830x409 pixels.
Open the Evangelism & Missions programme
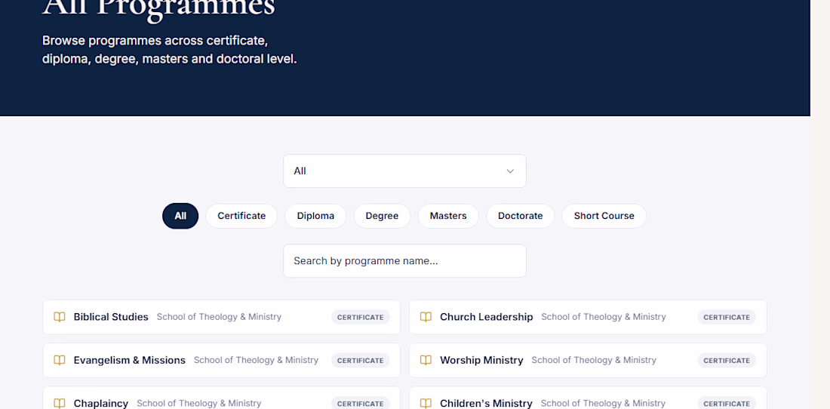point(221,360)
